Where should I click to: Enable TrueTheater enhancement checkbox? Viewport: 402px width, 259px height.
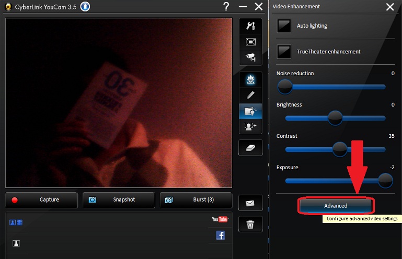pyautogui.click(x=284, y=52)
